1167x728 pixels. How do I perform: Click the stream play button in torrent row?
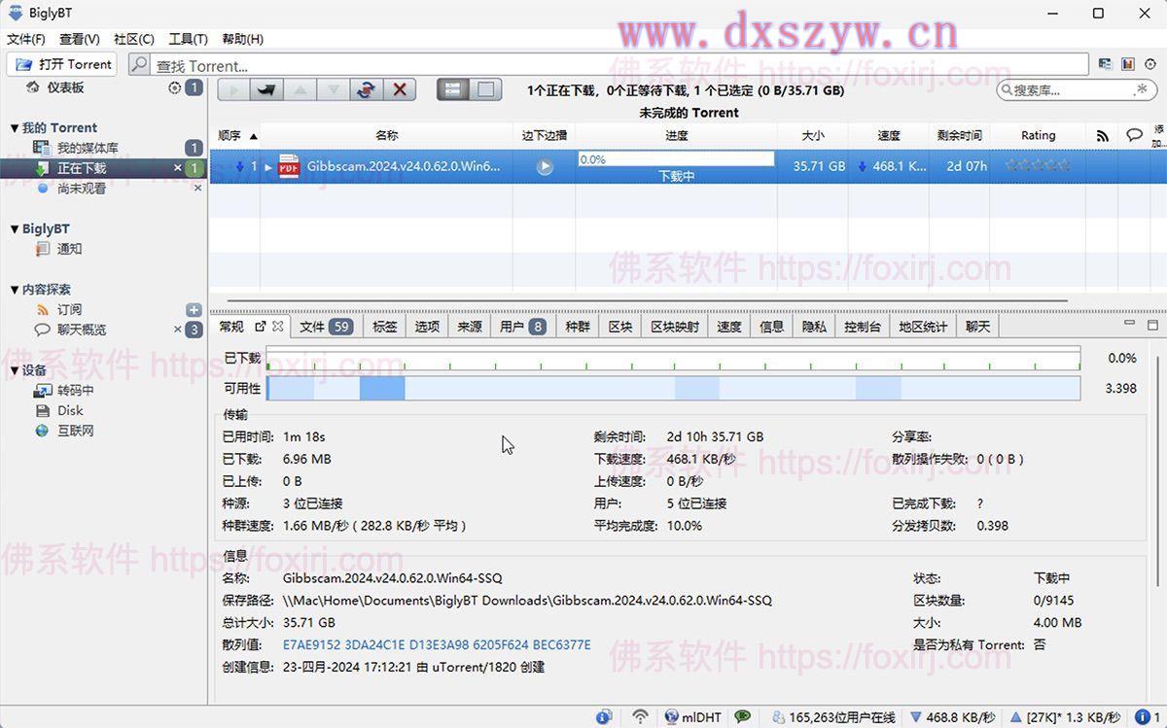[x=545, y=166]
